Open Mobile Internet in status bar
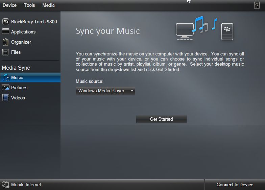The image size is (265, 190). (x=26, y=185)
